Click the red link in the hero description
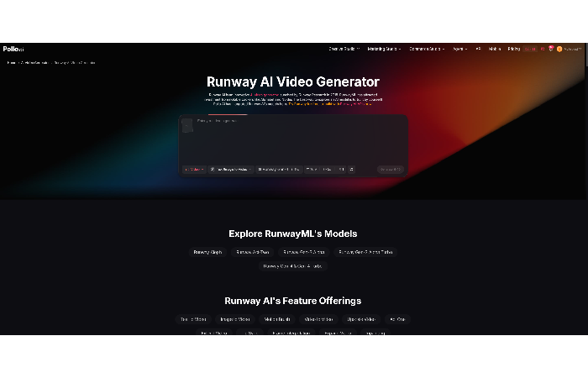 265,95
